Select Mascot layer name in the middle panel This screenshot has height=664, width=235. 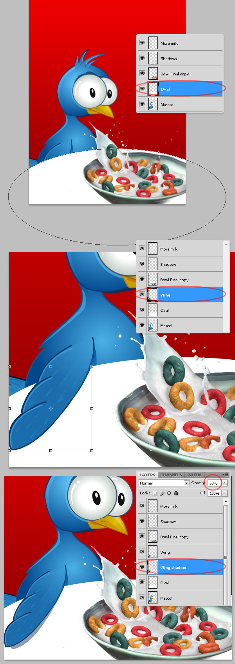[x=166, y=326]
